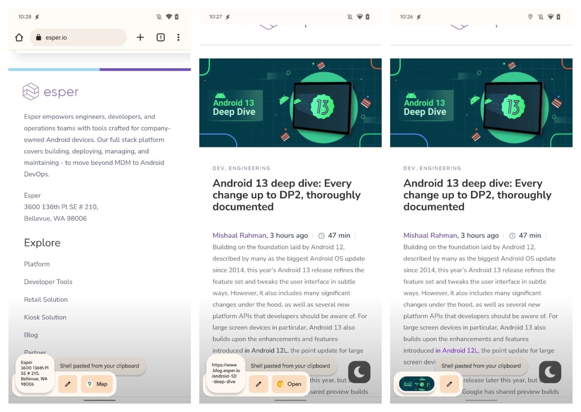Tap the esper.io address bar

click(x=78, y=37)
